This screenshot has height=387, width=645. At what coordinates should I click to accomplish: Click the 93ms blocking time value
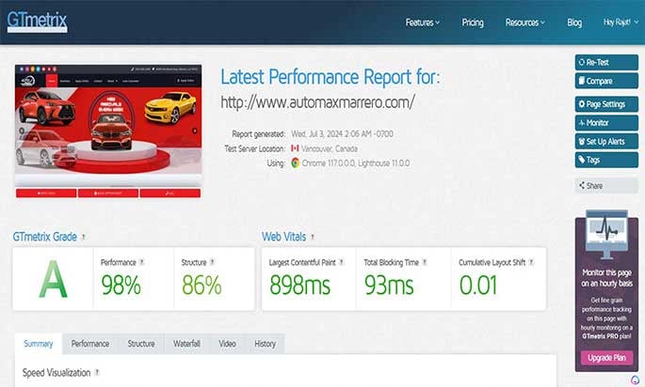click(x=389, y=286)
